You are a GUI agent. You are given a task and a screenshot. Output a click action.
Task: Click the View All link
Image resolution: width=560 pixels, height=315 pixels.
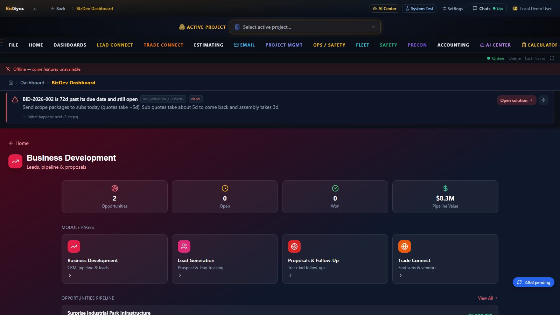[488, 298]
